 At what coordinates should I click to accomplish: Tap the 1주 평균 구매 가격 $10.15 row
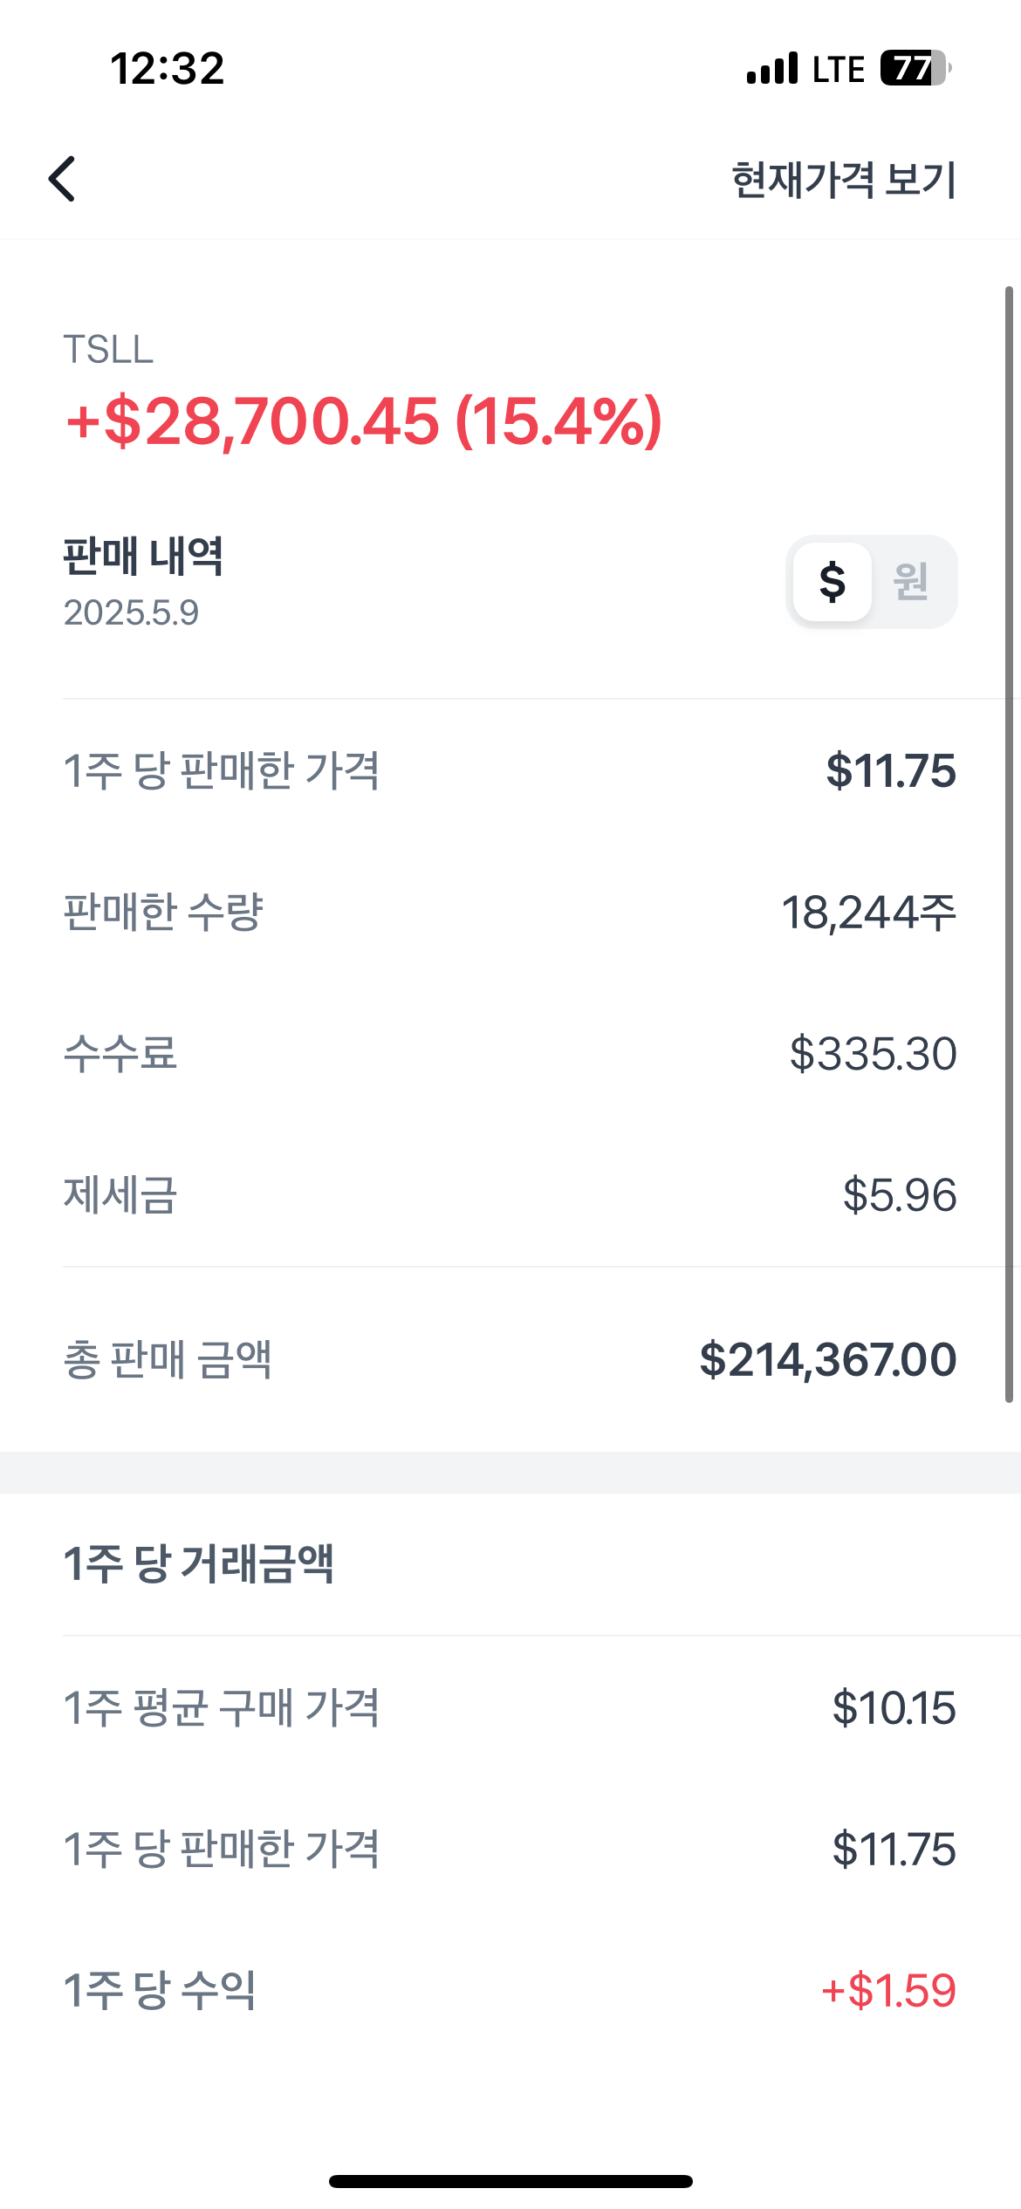510,1707
